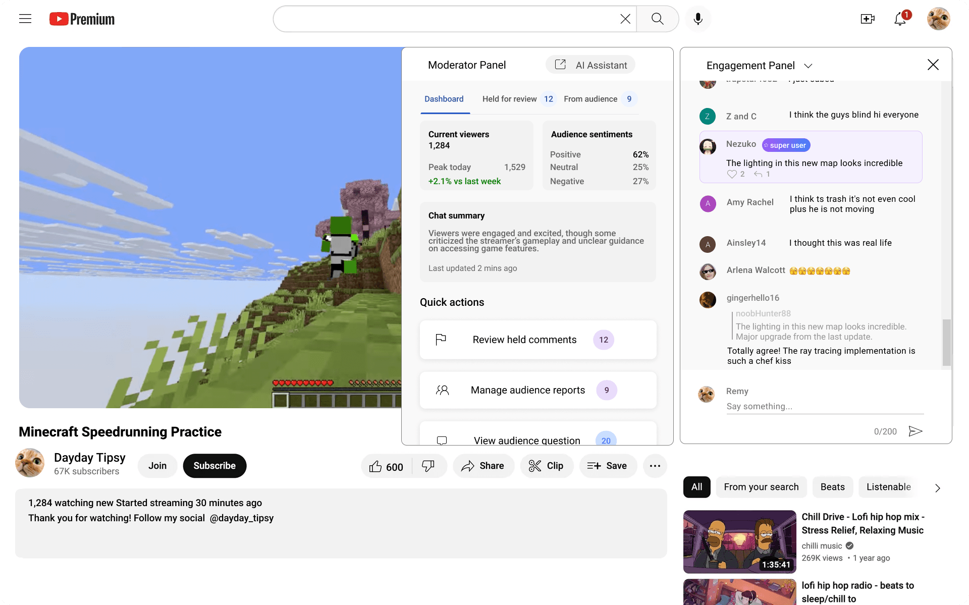Click Manage audience reports action
The image size is (969, 605).
(538, 390)
